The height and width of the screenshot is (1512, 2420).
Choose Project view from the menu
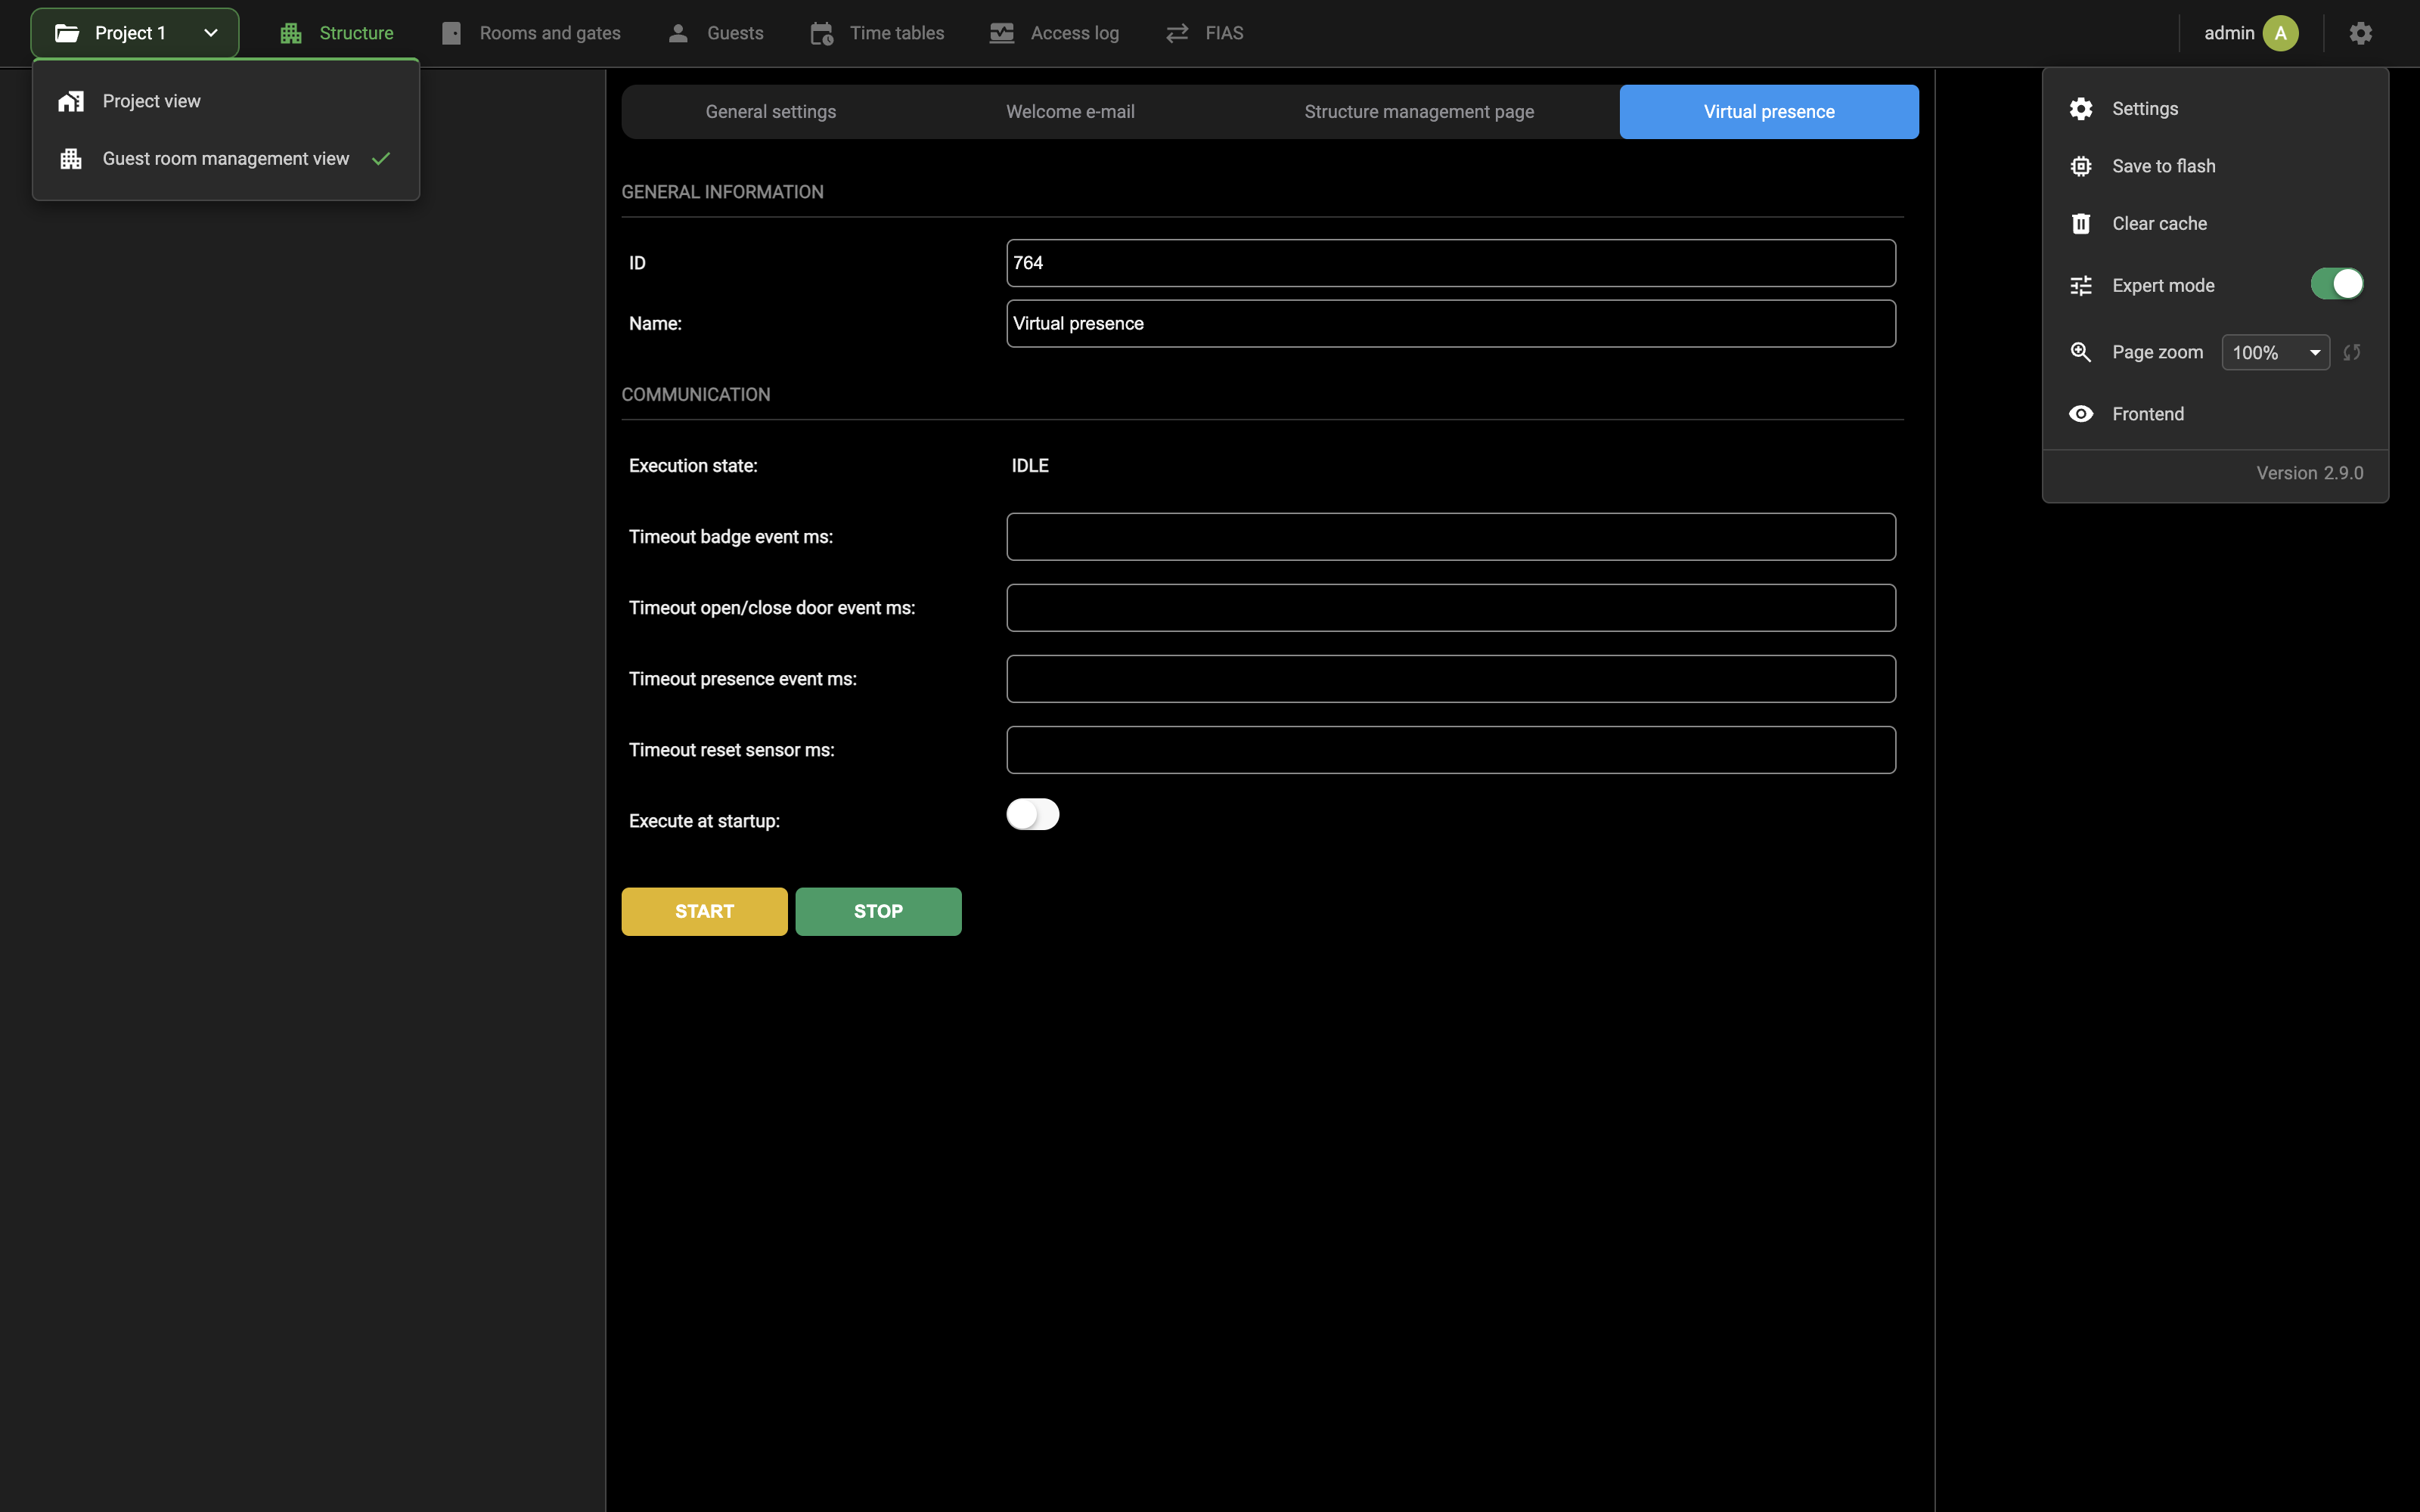coord(226,101)
